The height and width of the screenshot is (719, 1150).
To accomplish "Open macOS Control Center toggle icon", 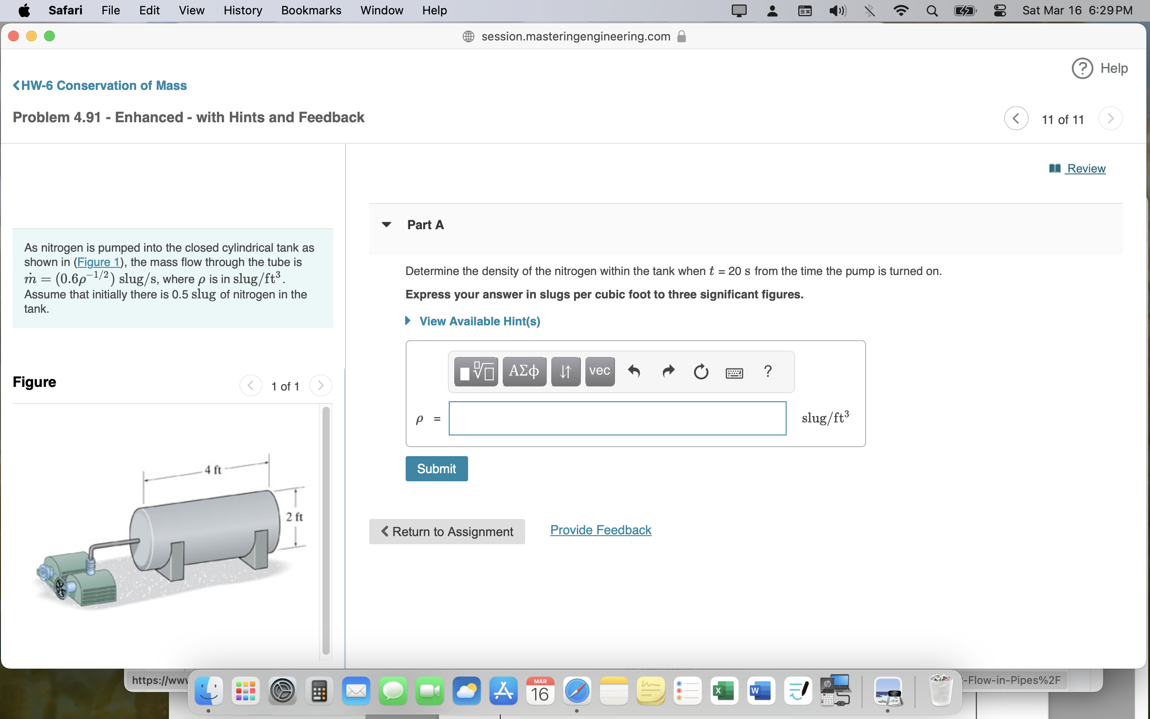I will coord(1000,10).
